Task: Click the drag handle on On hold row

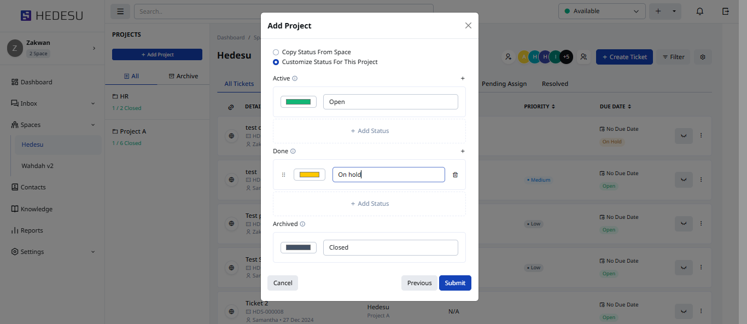Action: (283, 175)
